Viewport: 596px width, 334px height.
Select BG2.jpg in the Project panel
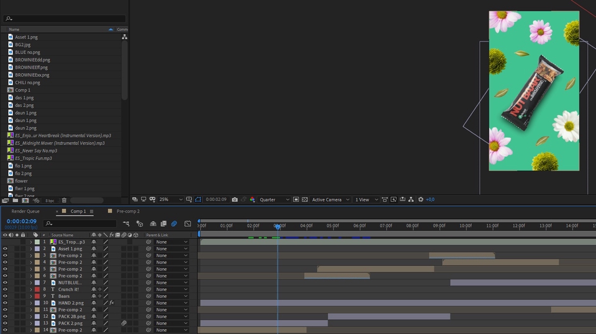pos(23,45)
